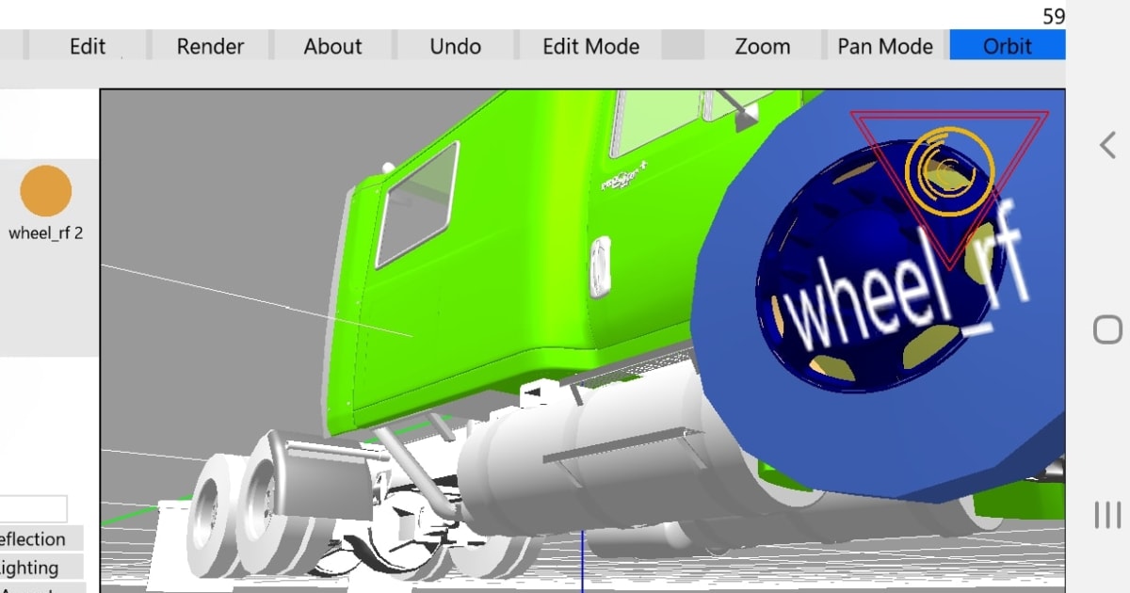Click the Edit Mode button

tap(590, 46)
